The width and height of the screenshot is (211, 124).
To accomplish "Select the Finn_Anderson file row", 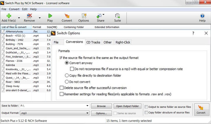I will [26, 57].
